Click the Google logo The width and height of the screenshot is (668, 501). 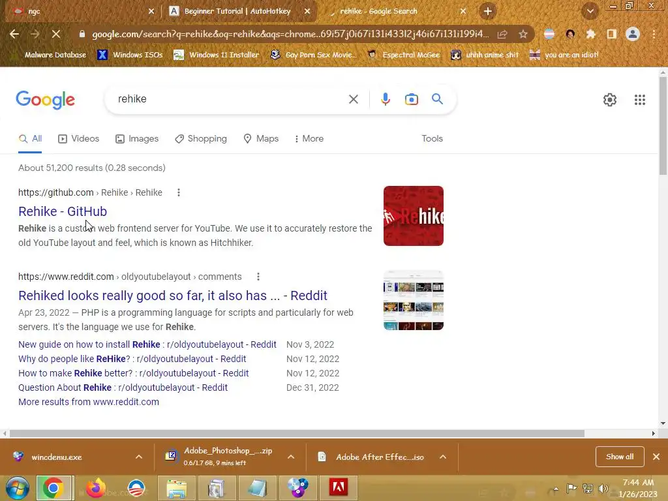pyautogui.click(x=45, y=100)
